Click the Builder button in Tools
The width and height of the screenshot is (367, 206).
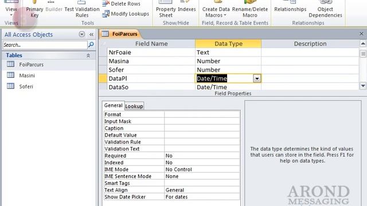pos(54,7)
